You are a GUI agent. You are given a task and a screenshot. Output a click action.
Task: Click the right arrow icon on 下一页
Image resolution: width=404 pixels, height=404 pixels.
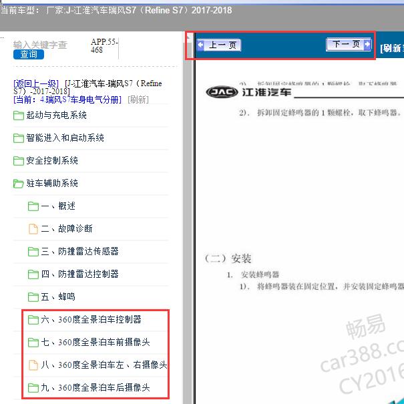click(x=367, y=44)
